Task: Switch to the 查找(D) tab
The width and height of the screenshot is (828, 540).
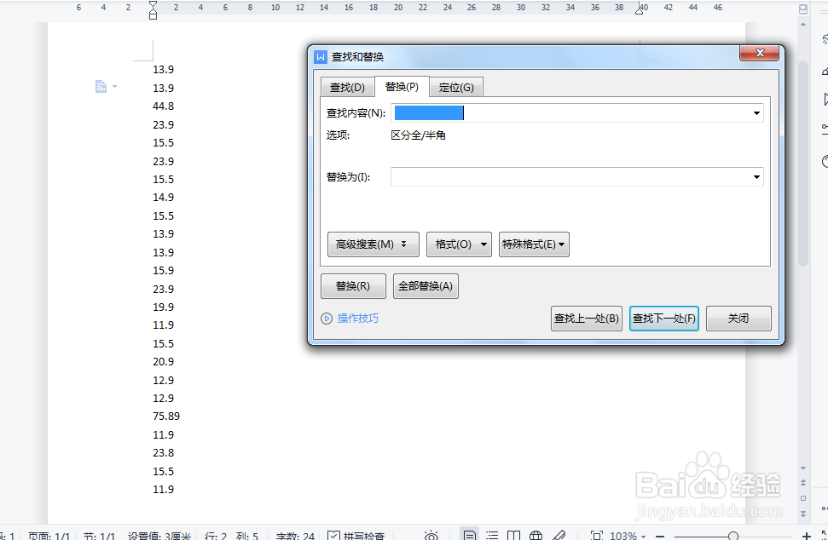Action: (346, 86)
